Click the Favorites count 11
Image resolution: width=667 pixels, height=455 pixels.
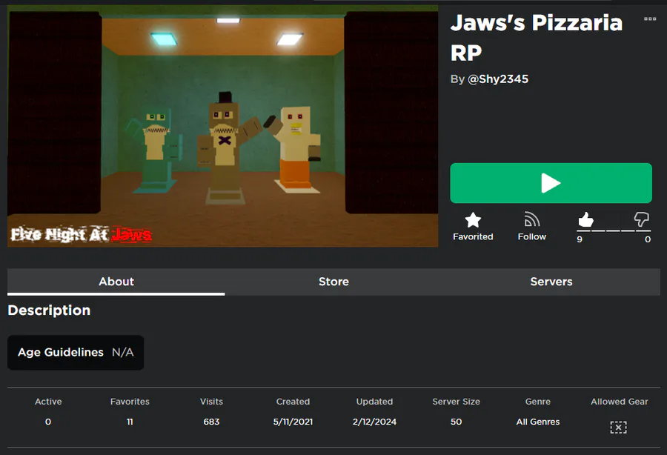coord(130,422)
